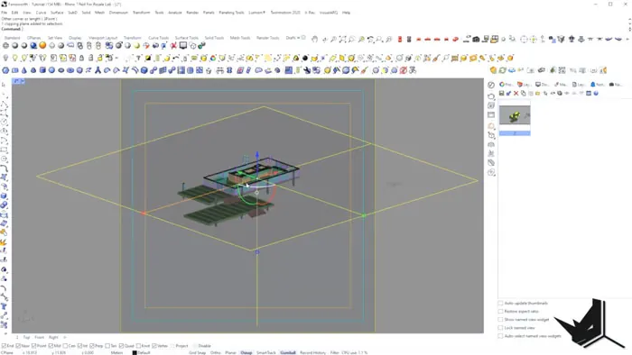632x355 pixels.
Task: Select the Sphere solid tool icon
Action: click(51, 70)
